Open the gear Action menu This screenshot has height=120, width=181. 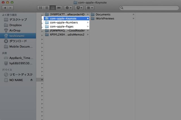coord(68,8)
